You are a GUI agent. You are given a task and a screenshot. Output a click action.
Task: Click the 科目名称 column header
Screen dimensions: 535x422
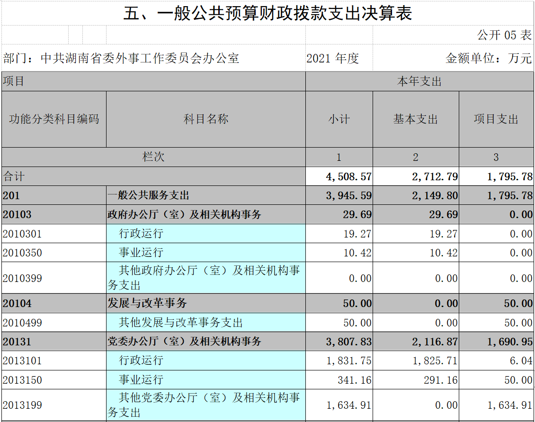point(206,119)
